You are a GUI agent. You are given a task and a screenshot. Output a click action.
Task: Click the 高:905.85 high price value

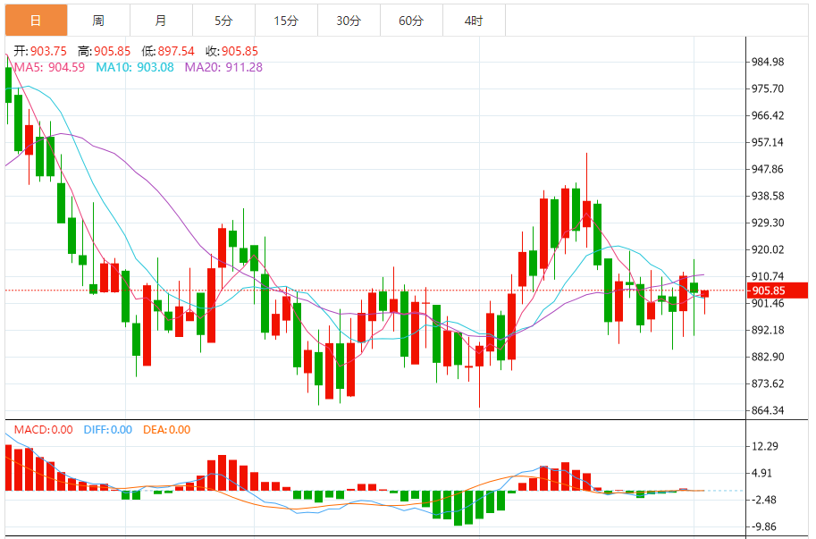click(x=104, y=51)
